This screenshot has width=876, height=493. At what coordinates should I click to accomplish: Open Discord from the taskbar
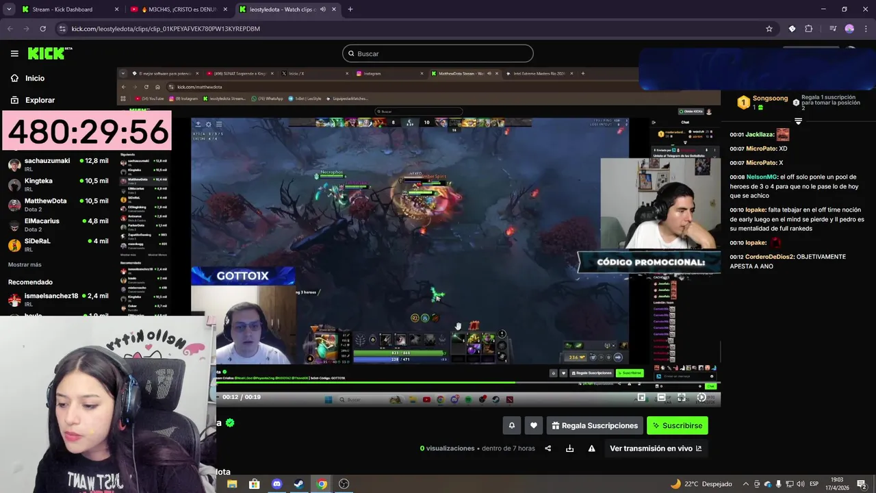pyautogui.click(x=276, y=484)
